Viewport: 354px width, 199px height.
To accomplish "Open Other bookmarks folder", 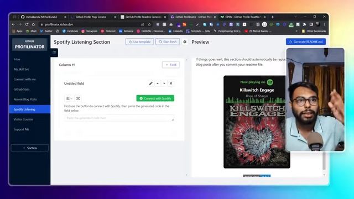I will [314, 31].
